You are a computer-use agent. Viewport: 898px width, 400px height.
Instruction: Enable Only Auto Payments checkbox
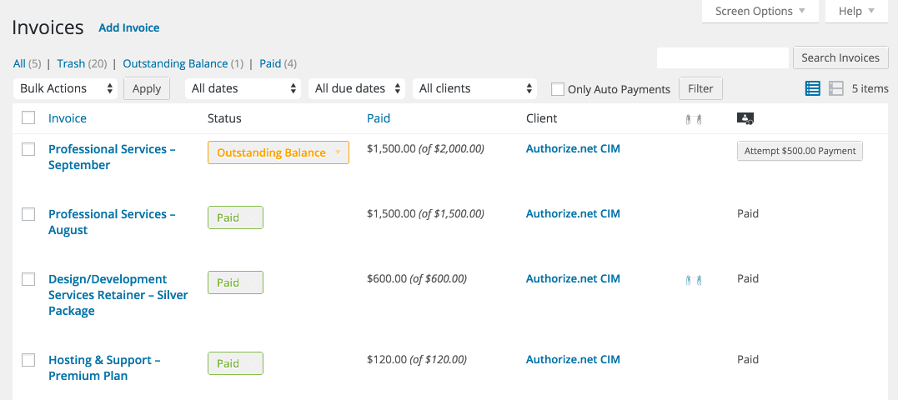[558, 89]
